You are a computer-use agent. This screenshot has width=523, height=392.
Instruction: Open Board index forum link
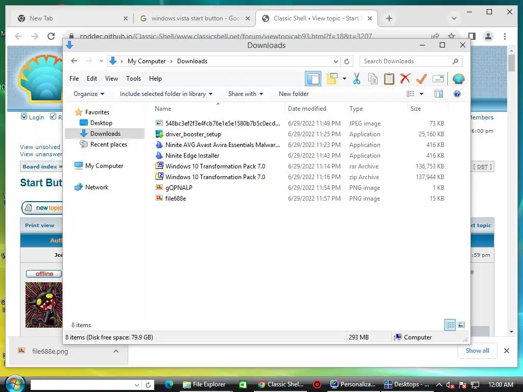(40, 167)
